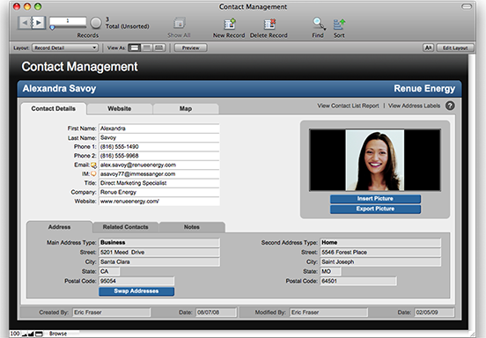The width and height of the screenshot is (486, 338).
Task: Open View Contact List Report link
Action: [348, 106]
